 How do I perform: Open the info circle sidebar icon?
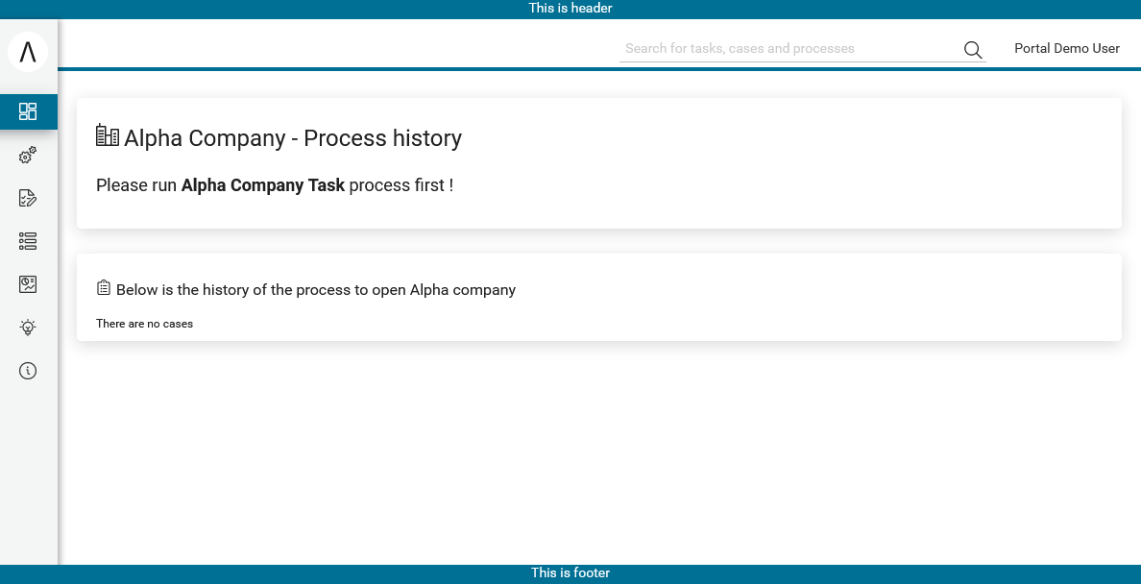pyautogui.click(x=28, y=371)
